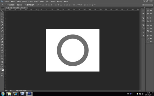The image size is (154, 96).
Task: Open Internet Explorer from the taskbar
Action: point(16,94)
